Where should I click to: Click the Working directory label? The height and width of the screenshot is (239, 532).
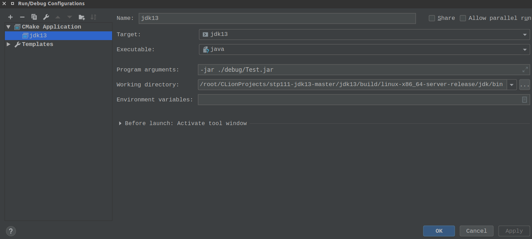148,85
